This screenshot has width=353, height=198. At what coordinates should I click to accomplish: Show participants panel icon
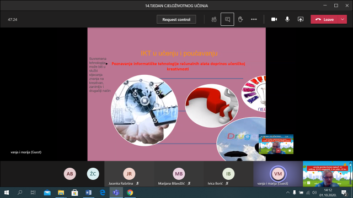(x=214, y=20)
